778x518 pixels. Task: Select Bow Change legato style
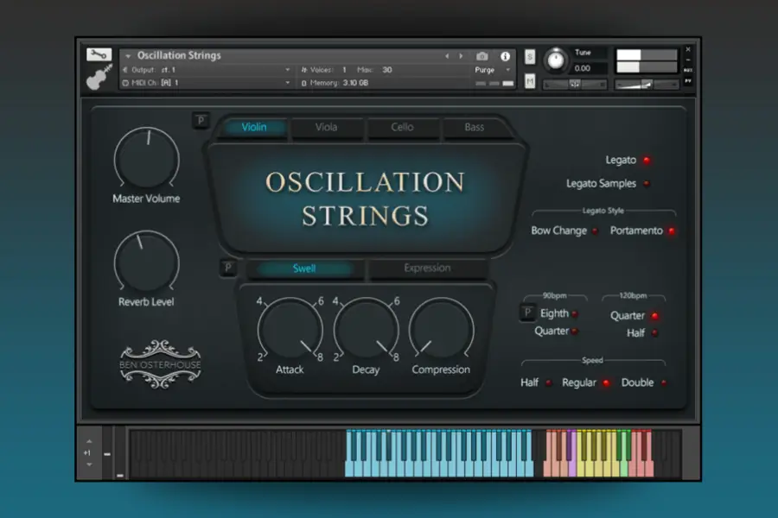pyautogui.click(x=595, y=231)
